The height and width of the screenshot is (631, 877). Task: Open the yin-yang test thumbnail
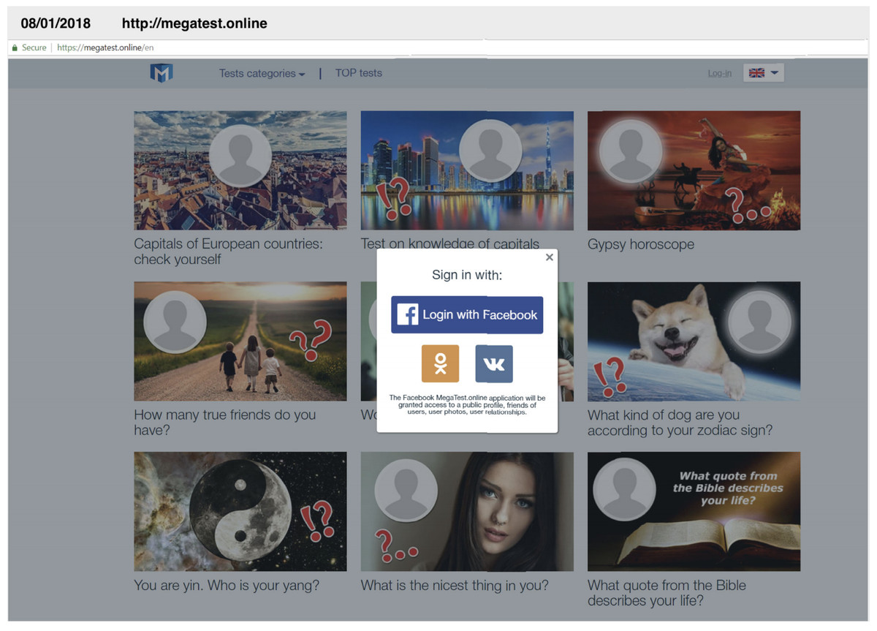coord(240,510)
